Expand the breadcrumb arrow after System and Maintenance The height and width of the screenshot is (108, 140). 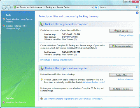pyautogui.click(x=44, y=7)
